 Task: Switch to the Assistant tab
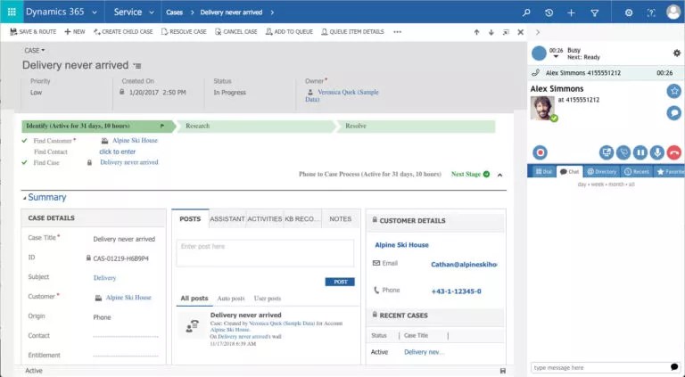click(227, 219)
